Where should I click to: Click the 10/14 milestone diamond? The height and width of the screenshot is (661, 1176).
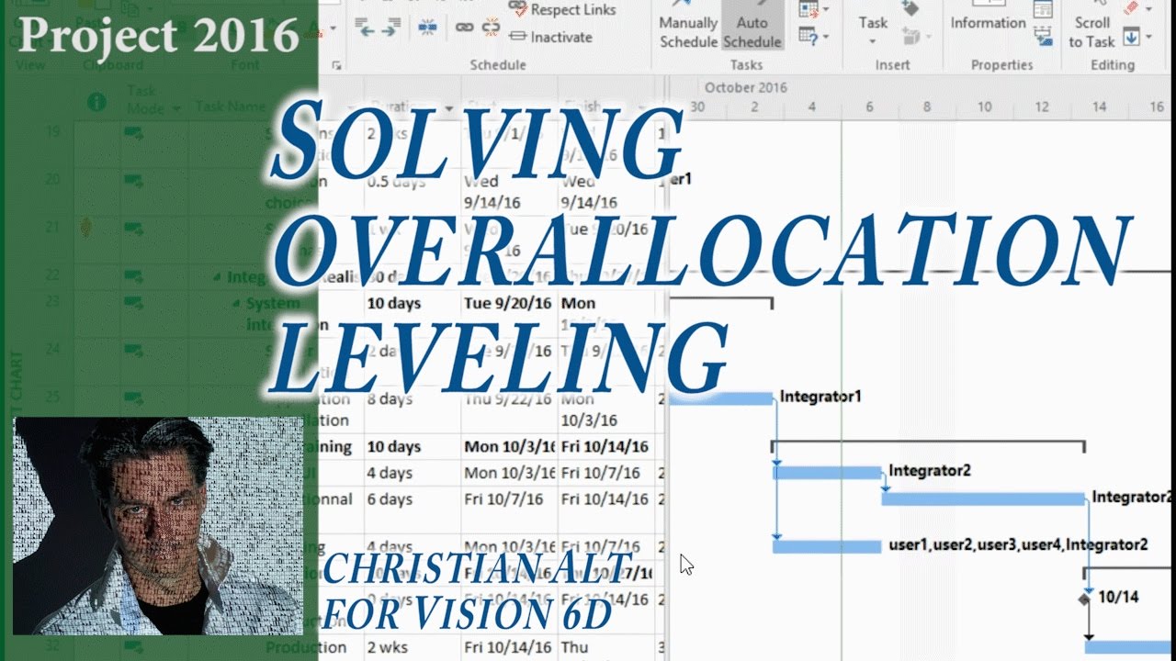1085,599
